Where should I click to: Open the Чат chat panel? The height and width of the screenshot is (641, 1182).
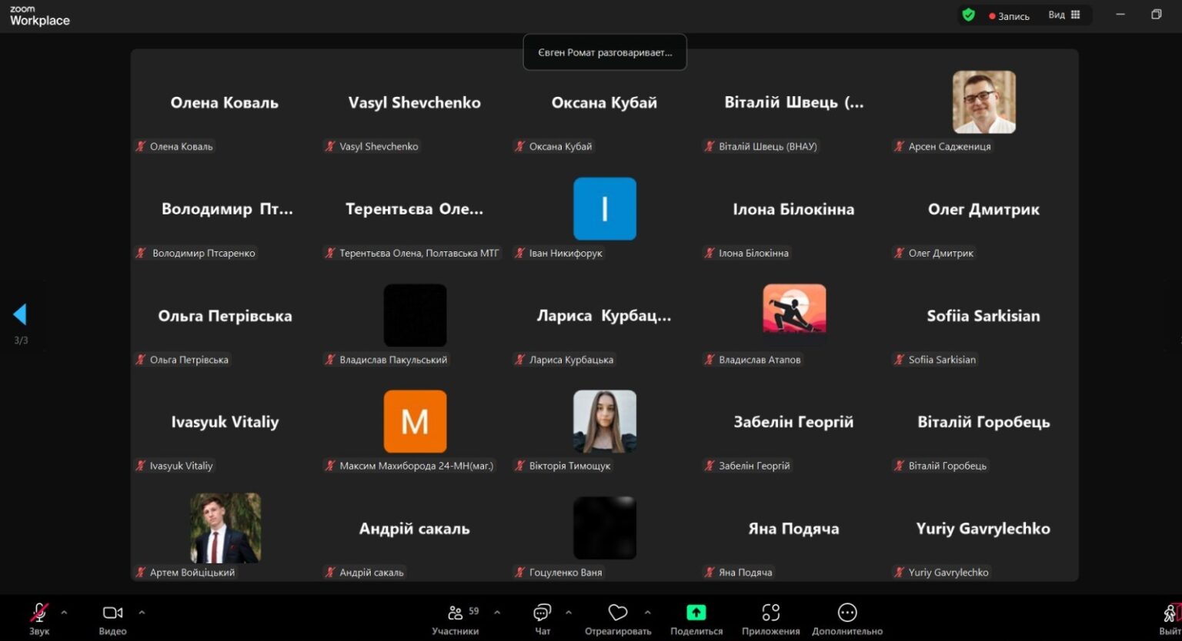(x=543, y=617)
